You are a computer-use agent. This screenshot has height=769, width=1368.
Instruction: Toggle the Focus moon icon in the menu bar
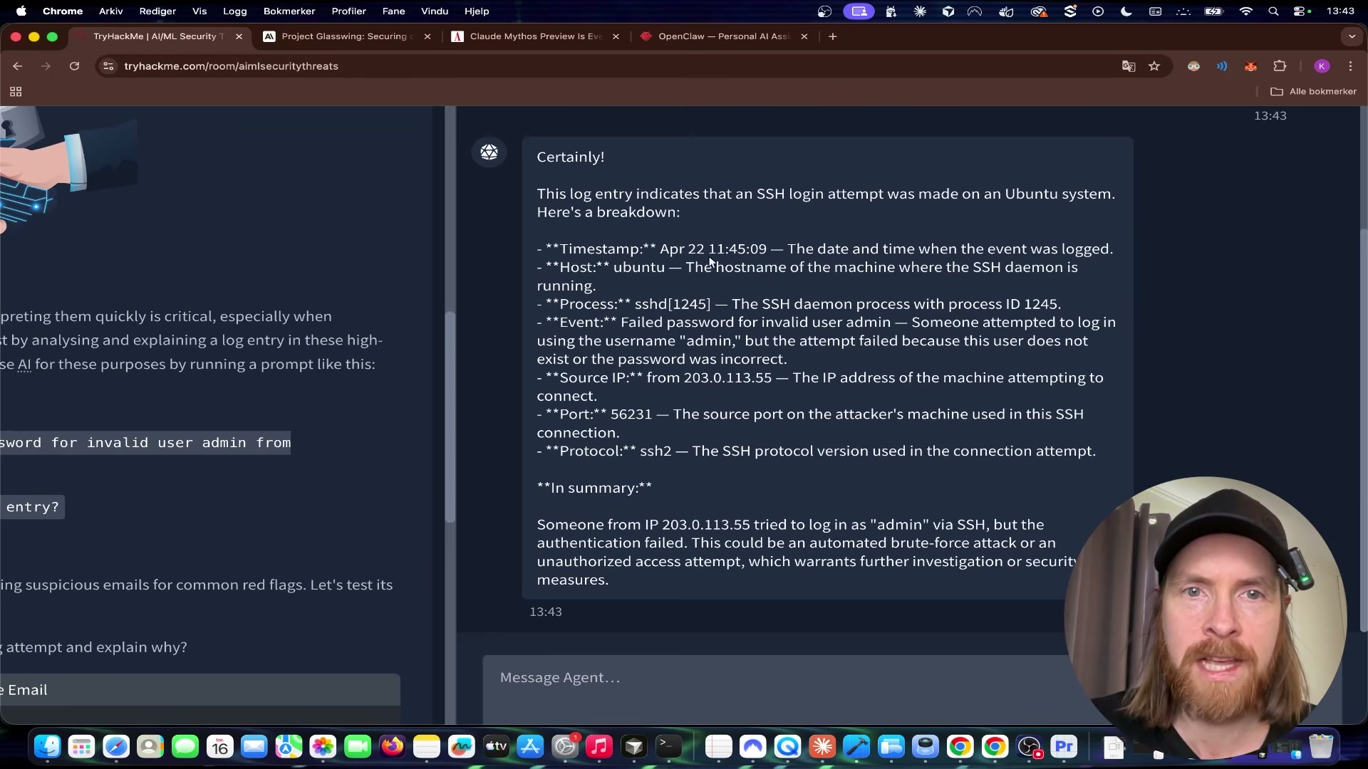pyautogui.click(x=1126, y=11)
